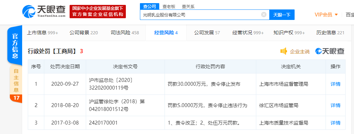Image resolution: width=354 pixels, height=134 pixels.
Task: Click document number 沪监管徐处字（2018）第042018001512号
Action: point(117,105)
